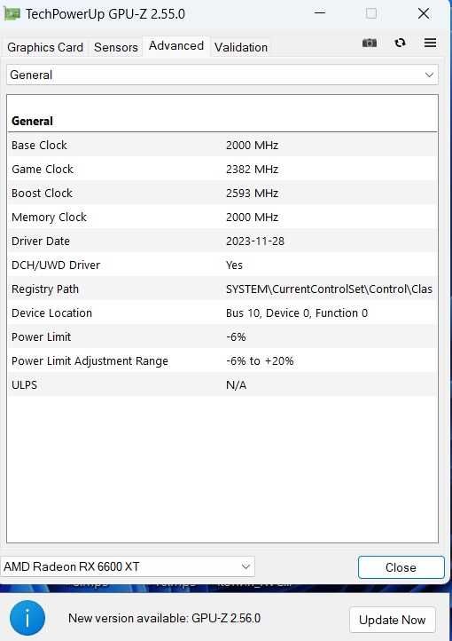This screenshot has width=452, height=641.
Task: Open the Sensors tab
Action: pos(116,47)
